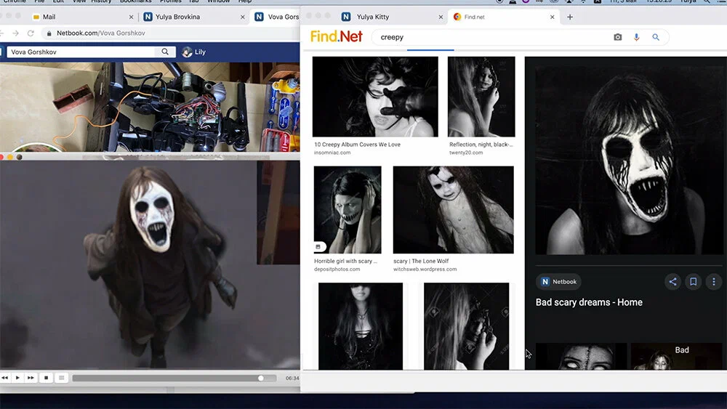This screenshot has height=409, width=727.
Task: Reload the Netbook page
Action: point(31,33)
